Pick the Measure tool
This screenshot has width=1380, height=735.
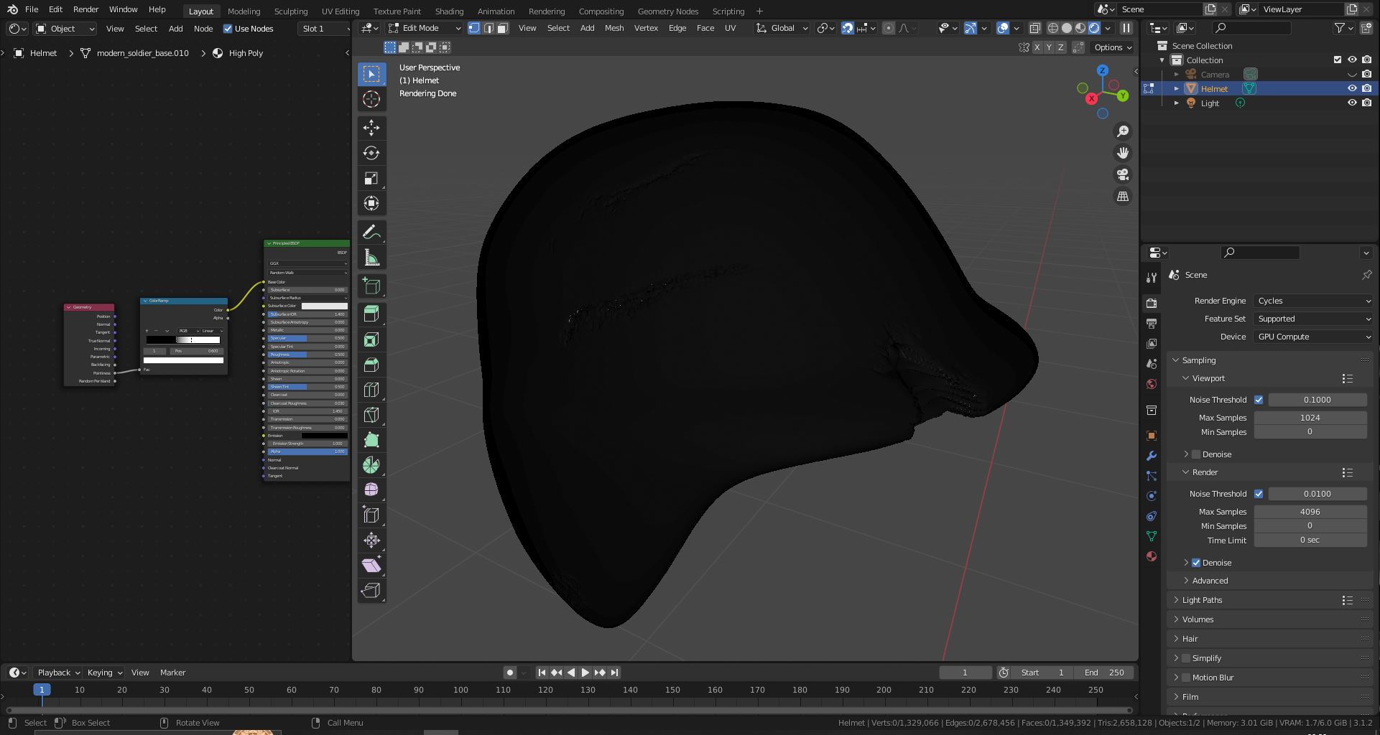click(x=371, y=256)
